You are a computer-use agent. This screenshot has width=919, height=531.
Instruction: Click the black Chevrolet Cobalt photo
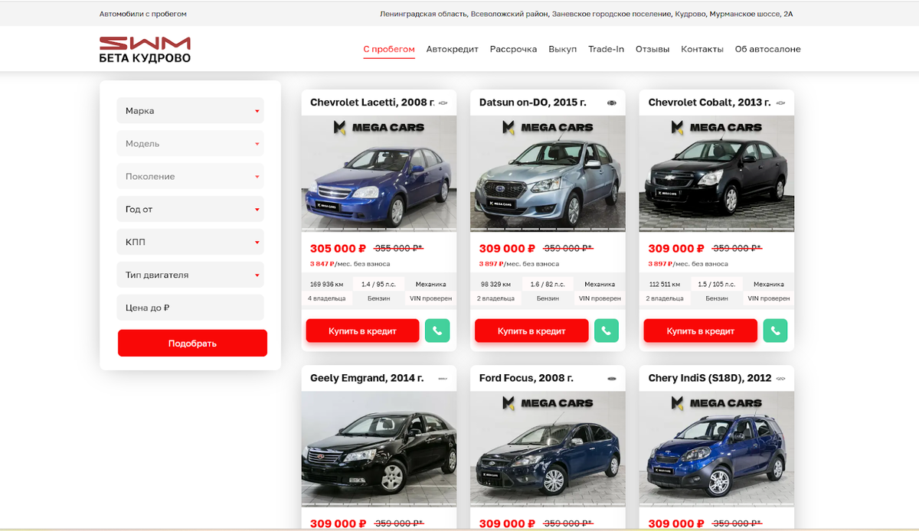tap(717, 174)
